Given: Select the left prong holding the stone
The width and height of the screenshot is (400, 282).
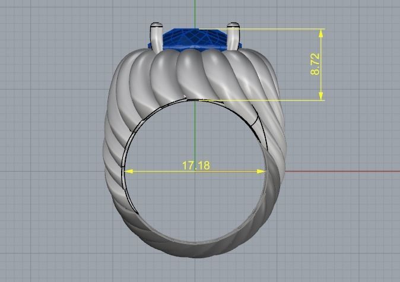Looking at the screenshot, I should click(156, 37).
